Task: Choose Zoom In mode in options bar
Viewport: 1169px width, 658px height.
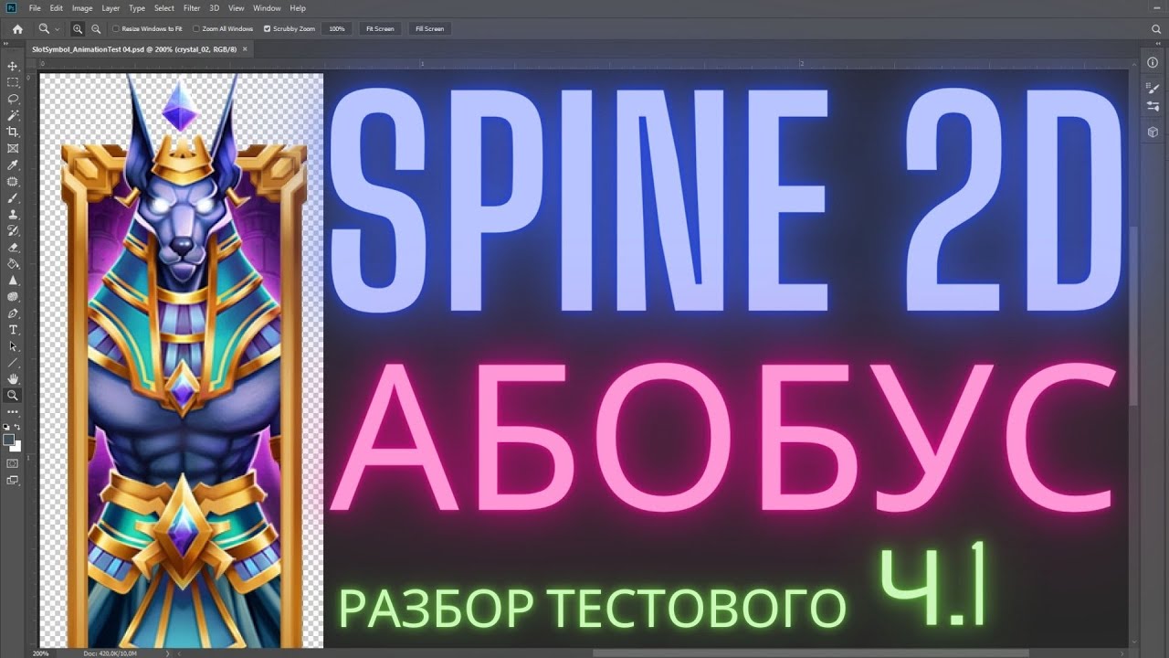Action: pos(78,29)
